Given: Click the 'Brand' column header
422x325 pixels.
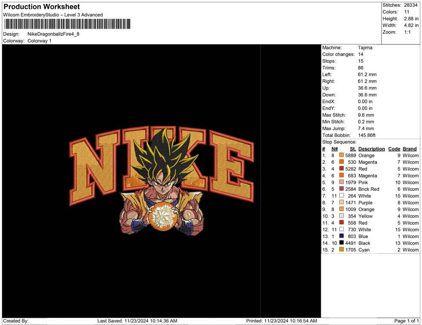Looking at the screenshot, I should click(410, 148).
